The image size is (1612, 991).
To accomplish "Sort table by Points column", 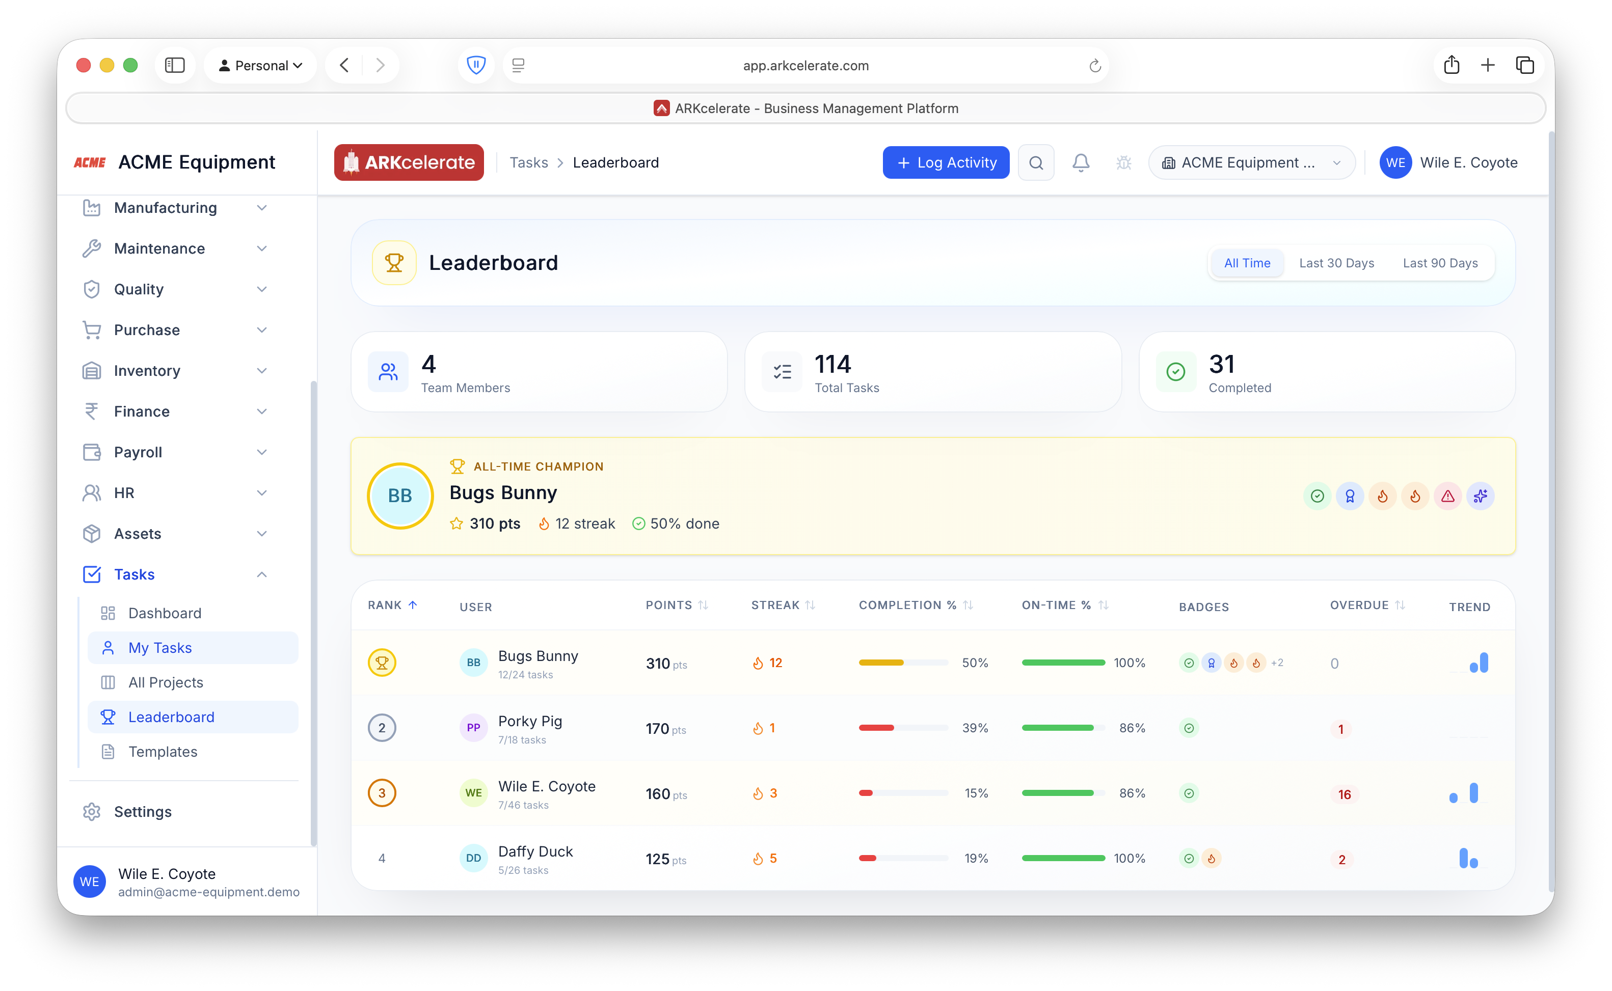I will click(677, 605).
